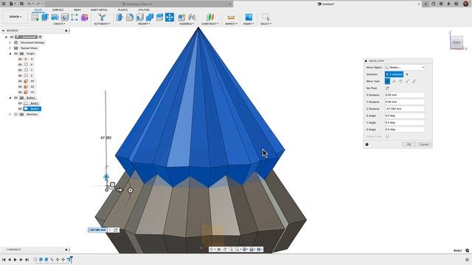The image size is (472, 265).
Task: Switch to the Utilities tab
Action: 144,10
